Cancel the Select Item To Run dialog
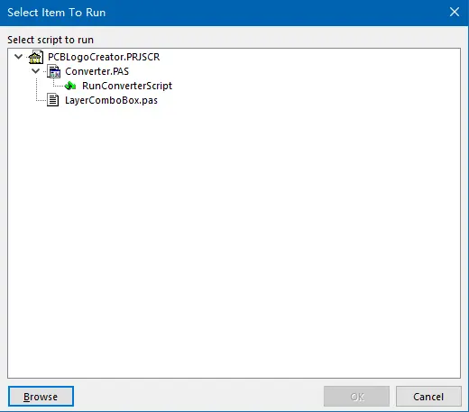Viewport: 469px width, 412px height. [428, 397]
